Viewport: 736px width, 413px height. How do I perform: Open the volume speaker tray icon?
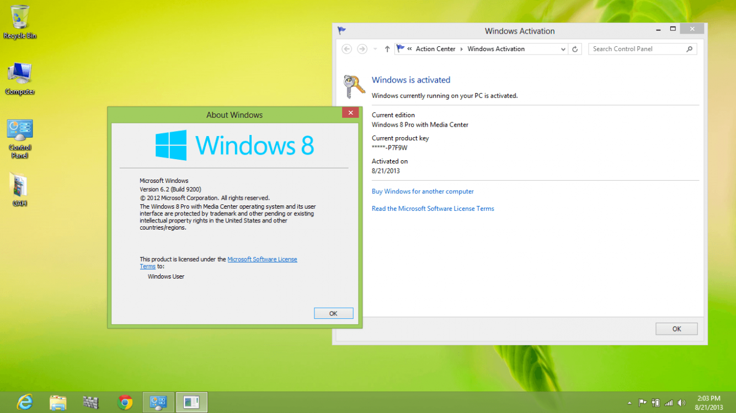pyautogui.click(x=681, y=403)
